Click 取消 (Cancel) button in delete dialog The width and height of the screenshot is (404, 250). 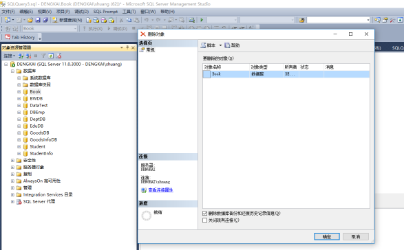click(x=356, y=237)
